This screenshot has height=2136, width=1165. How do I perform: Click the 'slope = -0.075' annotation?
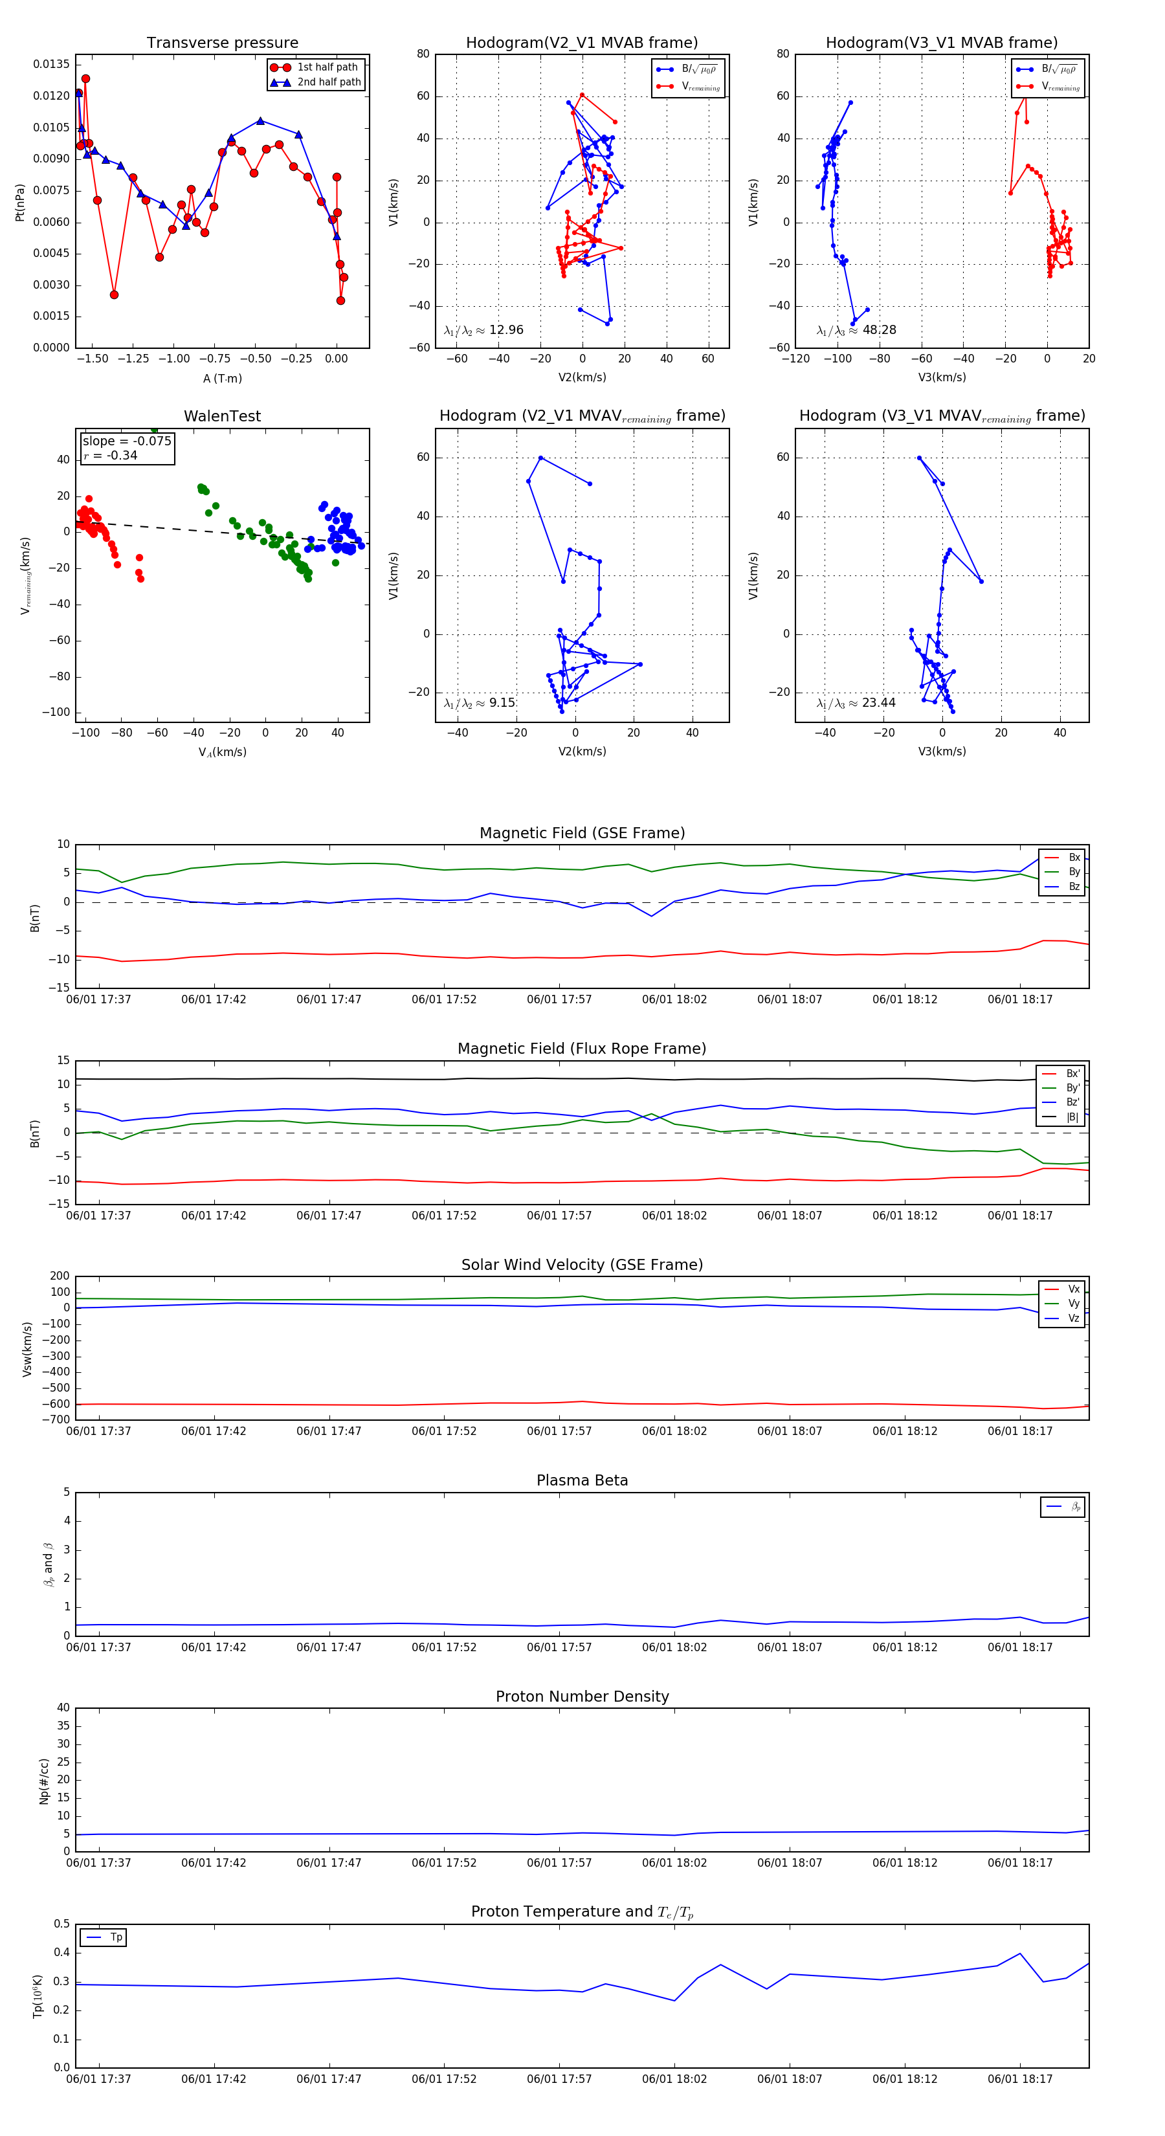click(127, 441)
